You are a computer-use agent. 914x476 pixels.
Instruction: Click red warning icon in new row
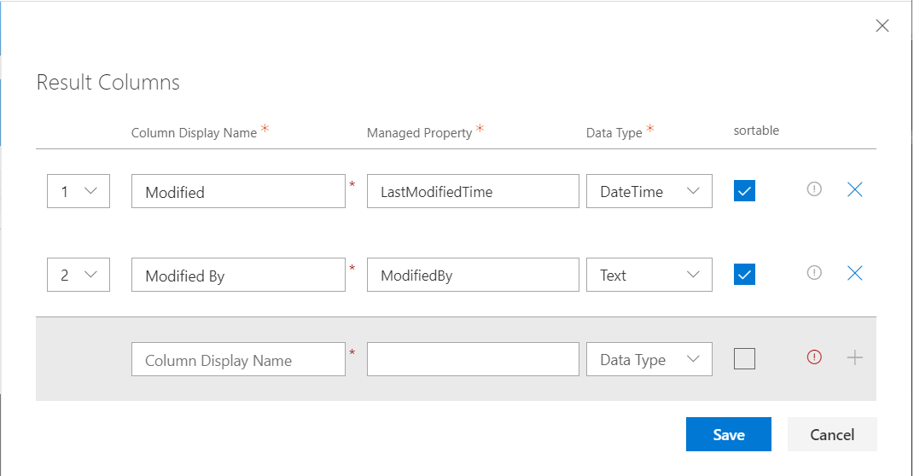click(814, 358)
